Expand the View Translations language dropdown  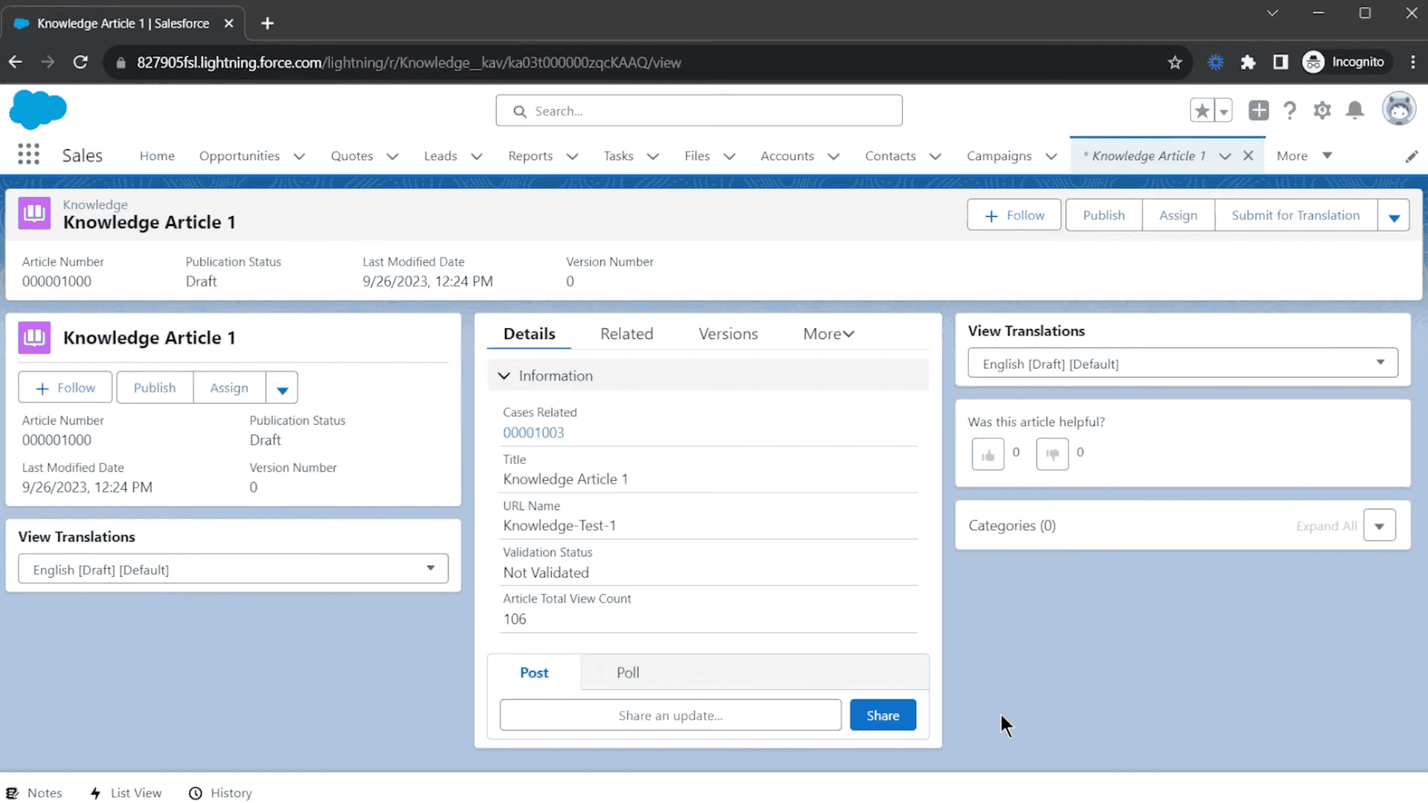coord(1381,363)
